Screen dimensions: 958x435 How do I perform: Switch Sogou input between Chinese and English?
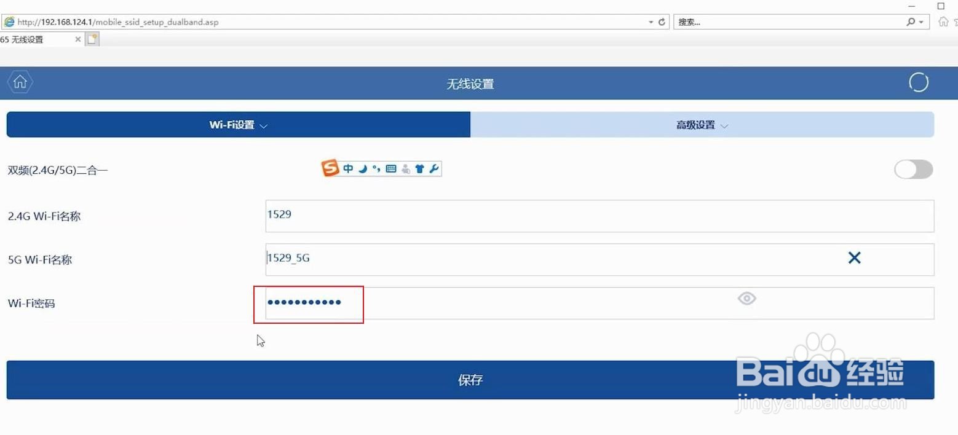pyautogui.click(x=347, y=168)
